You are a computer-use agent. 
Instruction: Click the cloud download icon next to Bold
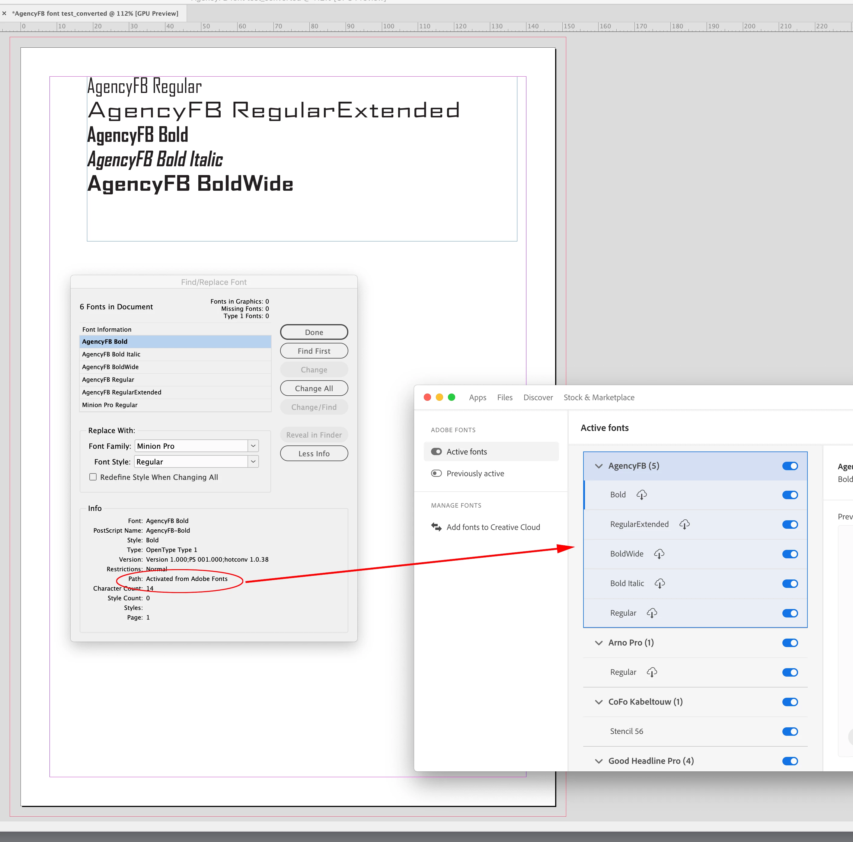641,495
